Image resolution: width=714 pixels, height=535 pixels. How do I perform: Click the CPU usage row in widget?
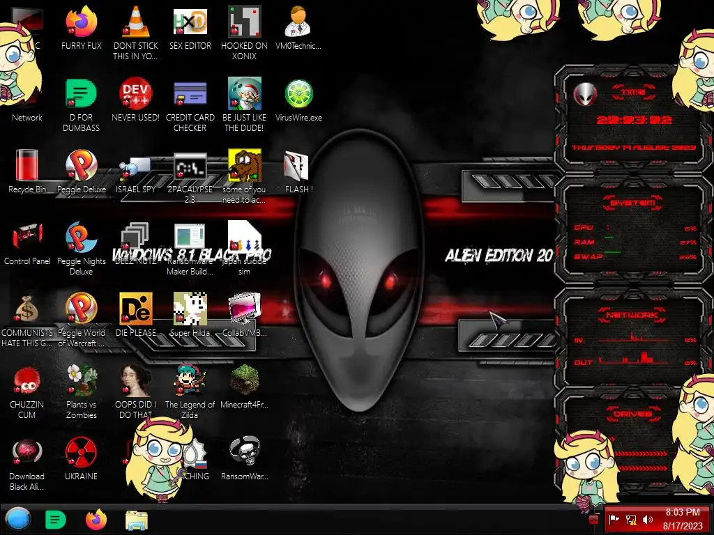coord(635,228)
